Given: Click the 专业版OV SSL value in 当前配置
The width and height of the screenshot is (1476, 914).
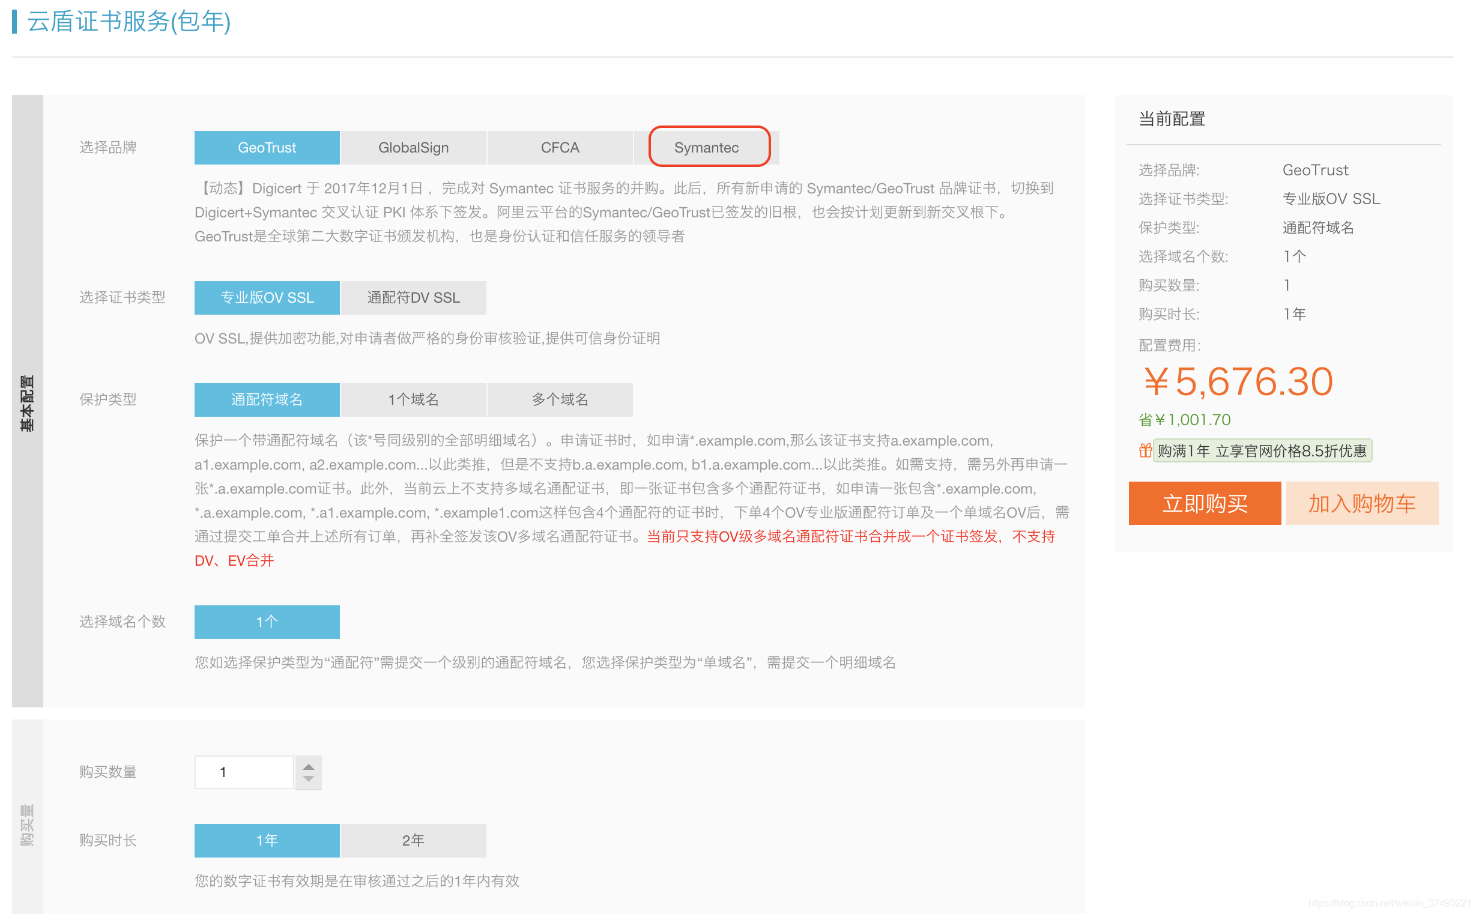Looking at the screenshot, I should click(1331, 199).
